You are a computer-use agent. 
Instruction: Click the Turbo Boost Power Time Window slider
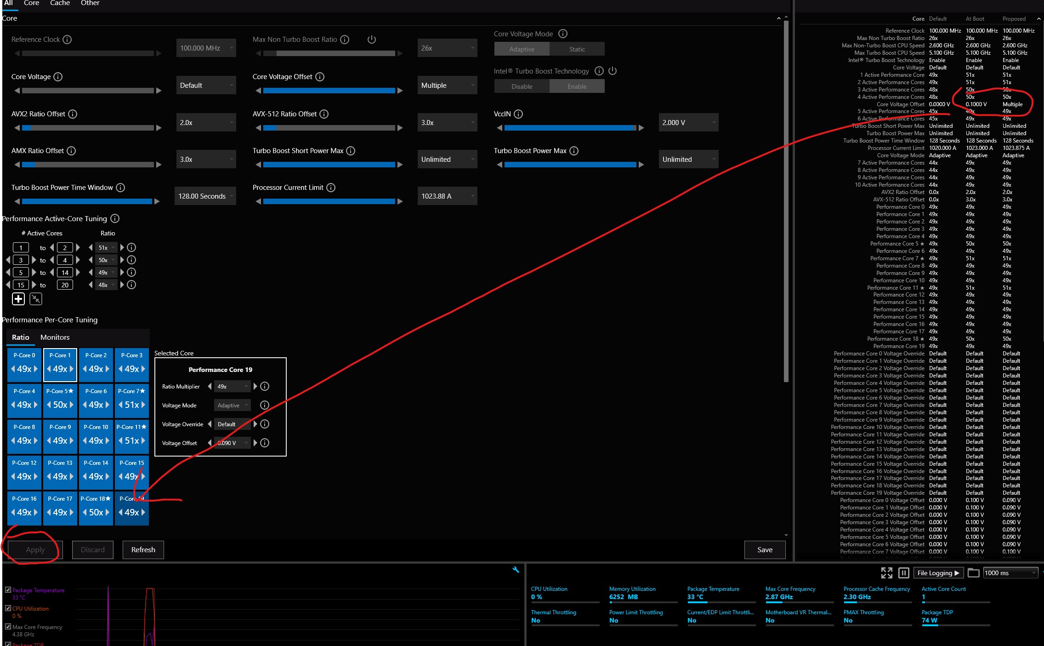click(x=87, y=201)
